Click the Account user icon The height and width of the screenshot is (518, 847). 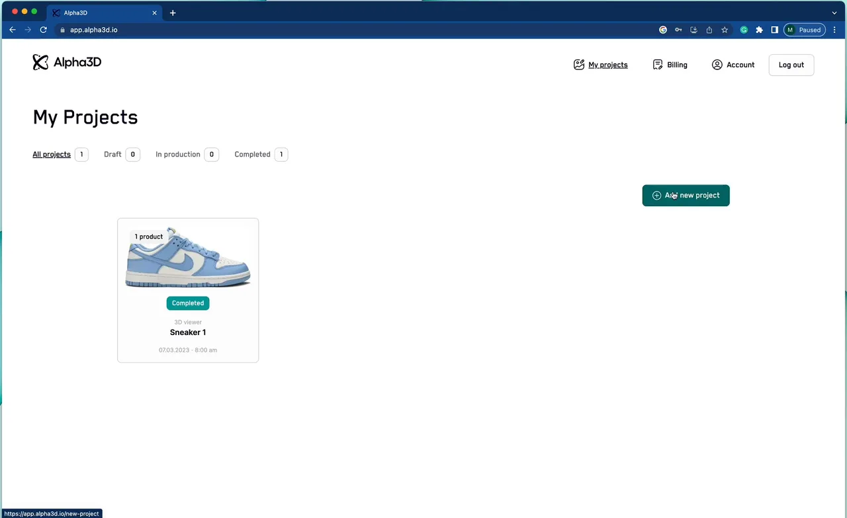click(x=717, y=65)
